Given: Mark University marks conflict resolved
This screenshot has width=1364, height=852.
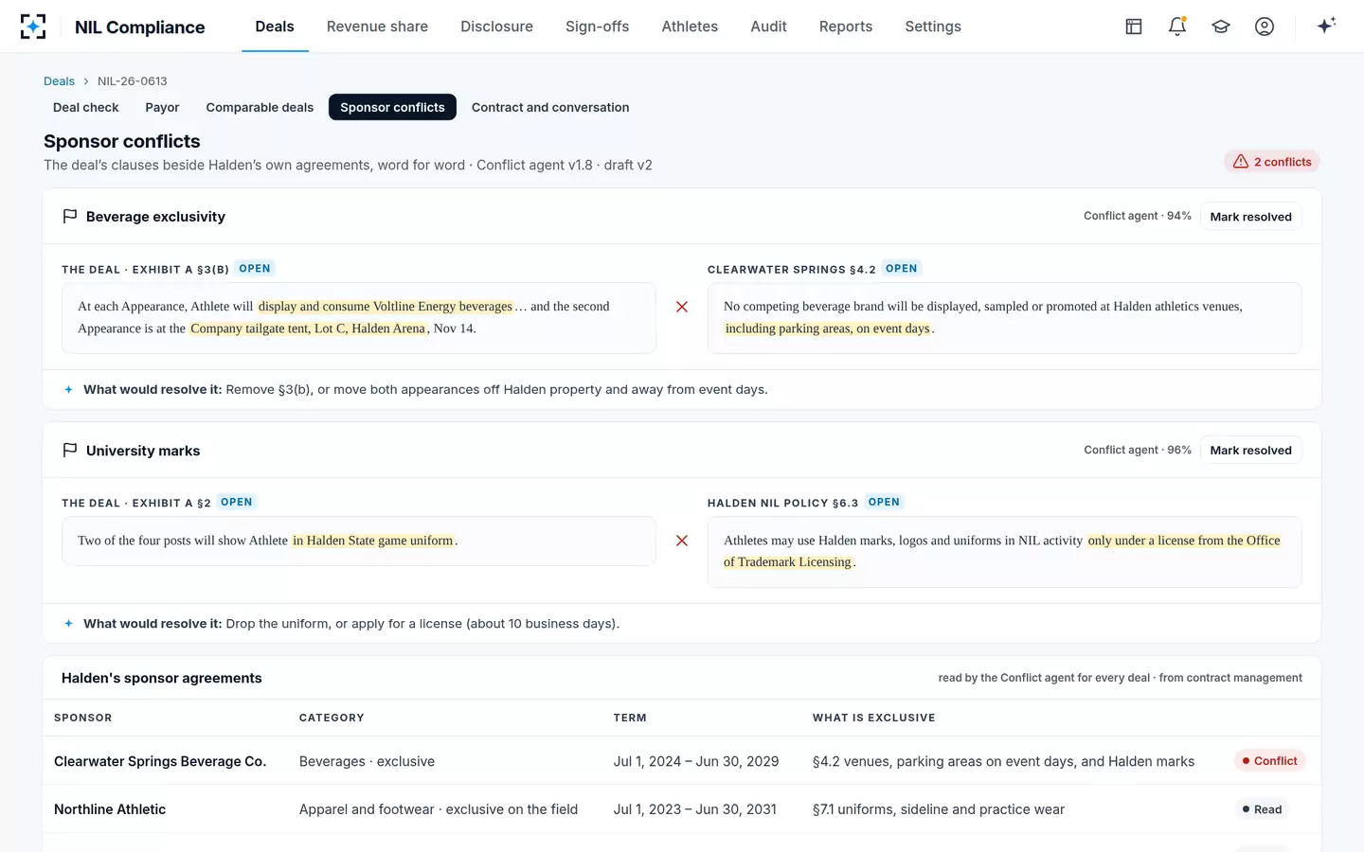Looking at the screenshot, I should (1250, 450).
